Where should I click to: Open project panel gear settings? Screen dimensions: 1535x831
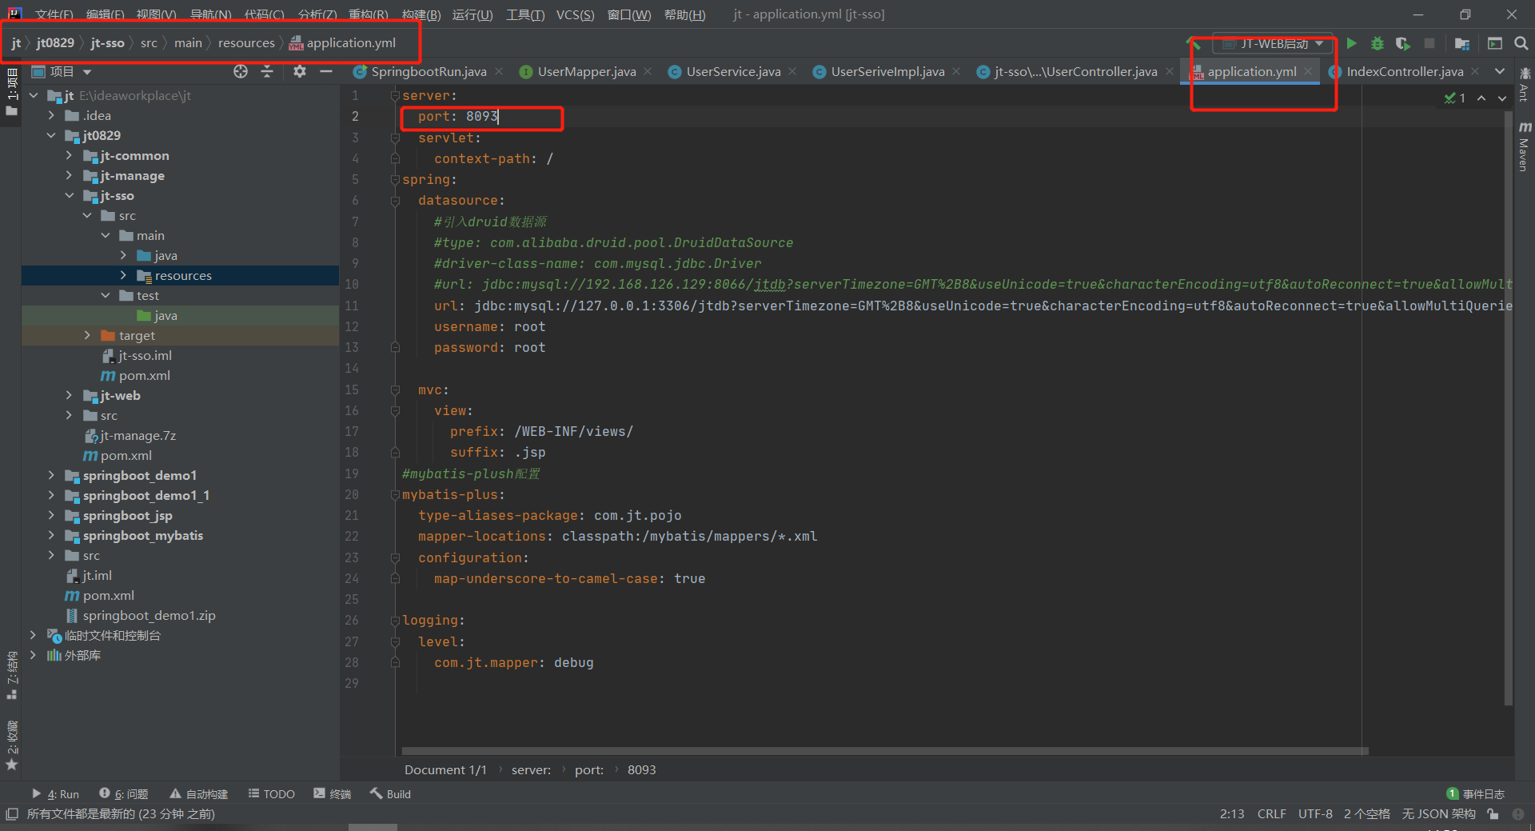point(300,71)
